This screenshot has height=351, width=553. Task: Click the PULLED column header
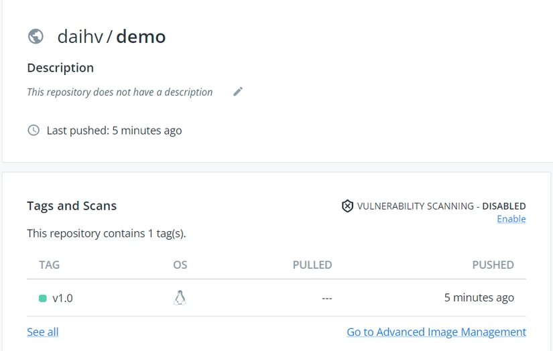[x=312, y=265]
